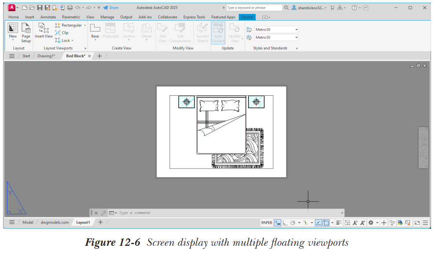Viewport: 435px width, 259px height.
Task: Toggle Polar Tracking in status bar
Action: coord(292,223)
